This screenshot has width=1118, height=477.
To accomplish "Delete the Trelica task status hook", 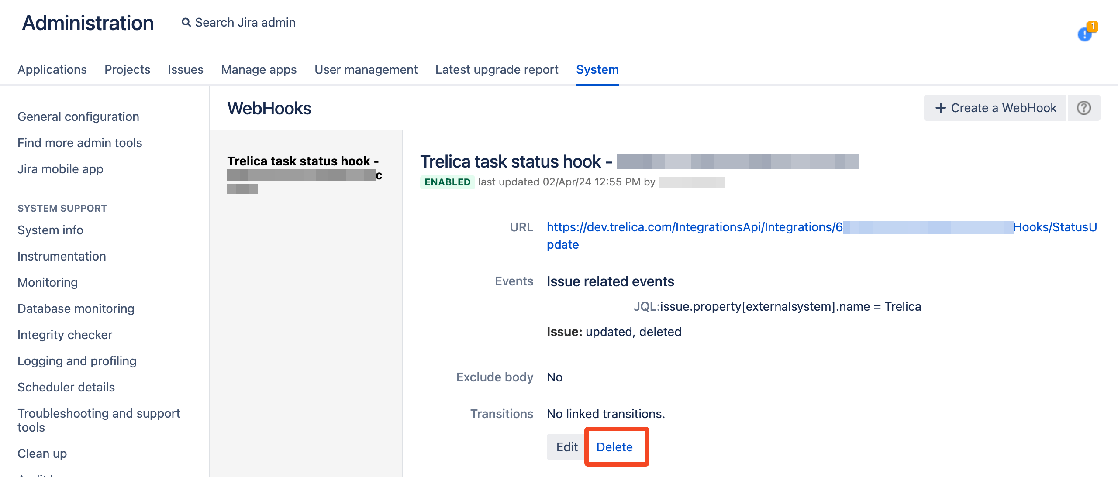I will [x=614, y=447].
